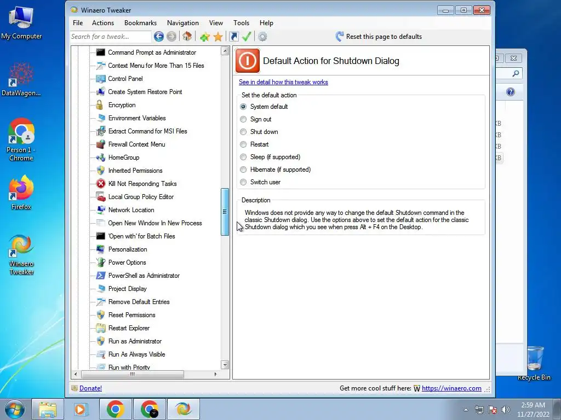Click the volume speaker tray icon
This screenshot has width=561, height=420.
[506, 410]
